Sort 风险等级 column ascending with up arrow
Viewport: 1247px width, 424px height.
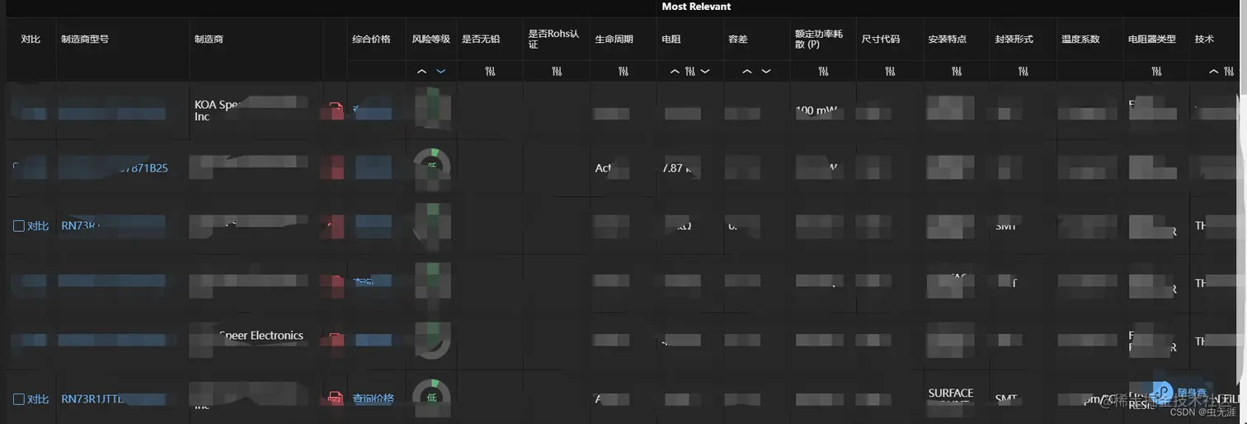point(421,72)
